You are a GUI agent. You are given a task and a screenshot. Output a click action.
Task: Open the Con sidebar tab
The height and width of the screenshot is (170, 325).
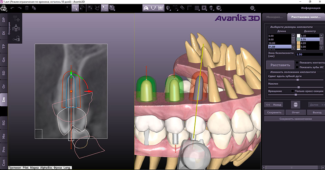click(x=4, y=162)
